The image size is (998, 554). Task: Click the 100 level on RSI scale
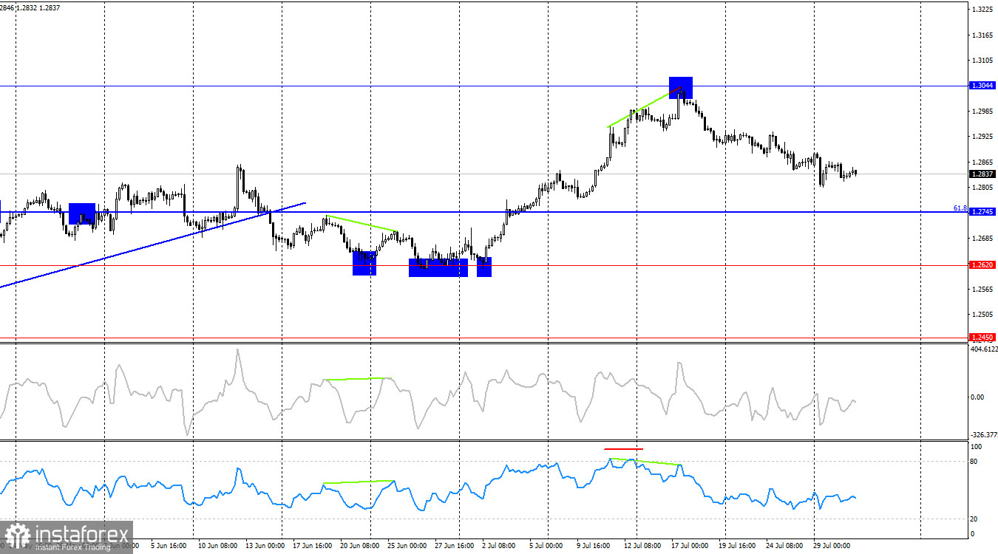point(976,447)
